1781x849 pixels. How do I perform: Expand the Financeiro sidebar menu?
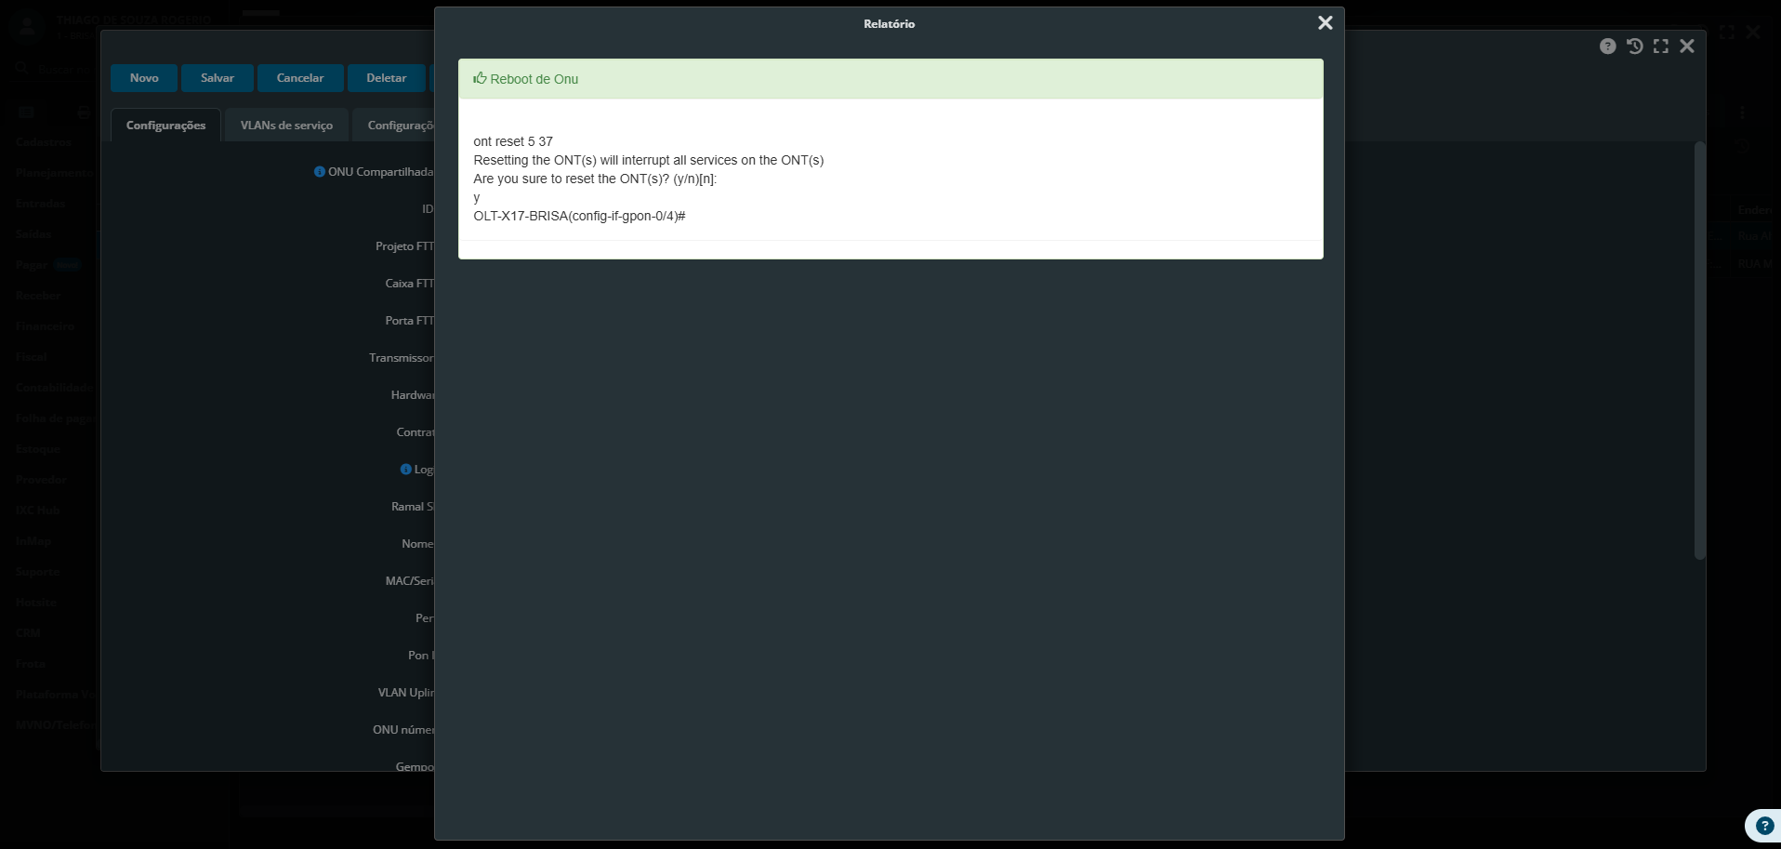[45, 326]
